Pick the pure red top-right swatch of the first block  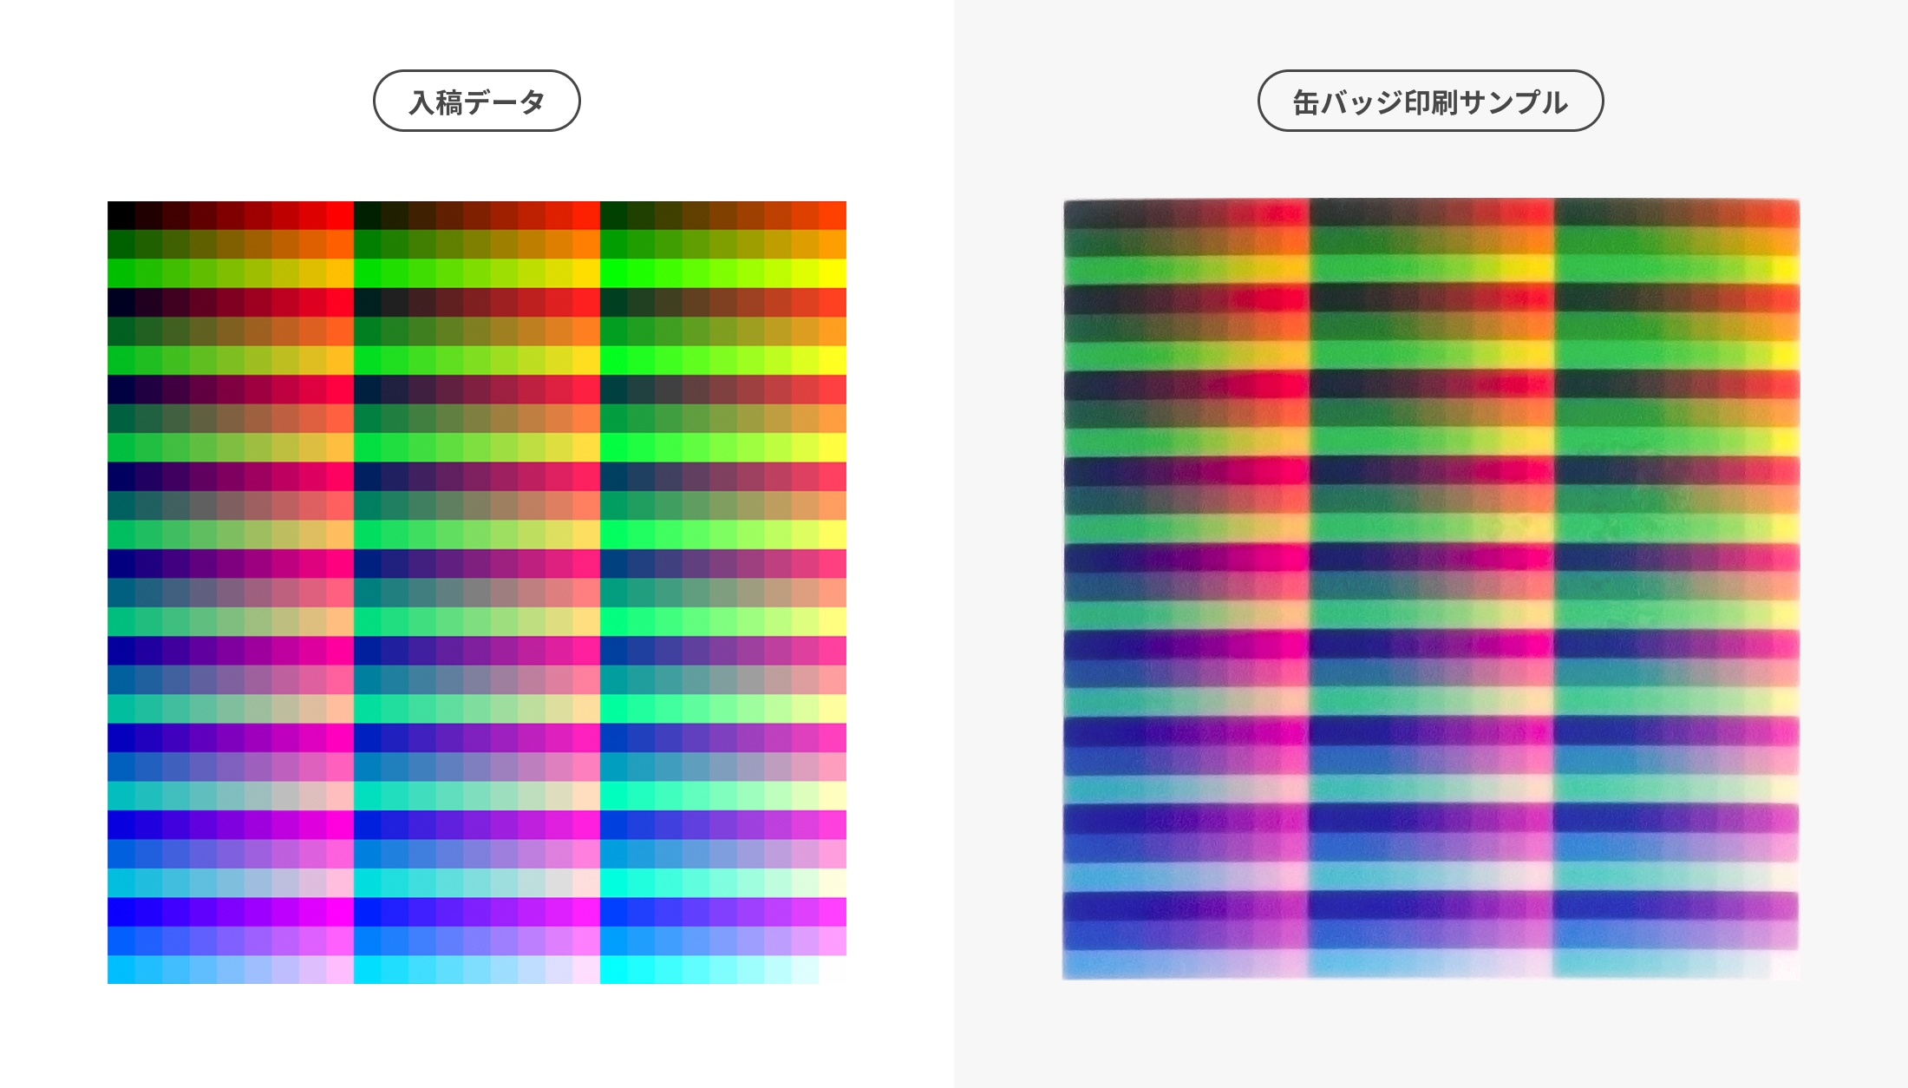[x=340, y=216]
